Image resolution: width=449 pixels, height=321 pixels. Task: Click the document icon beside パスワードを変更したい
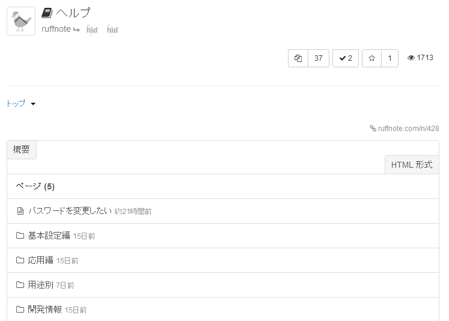coord(20,211)
